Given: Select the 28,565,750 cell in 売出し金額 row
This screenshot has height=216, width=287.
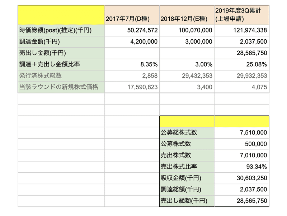Looking at the screenshot, I should pyautogui.click(x=241, y=53).
